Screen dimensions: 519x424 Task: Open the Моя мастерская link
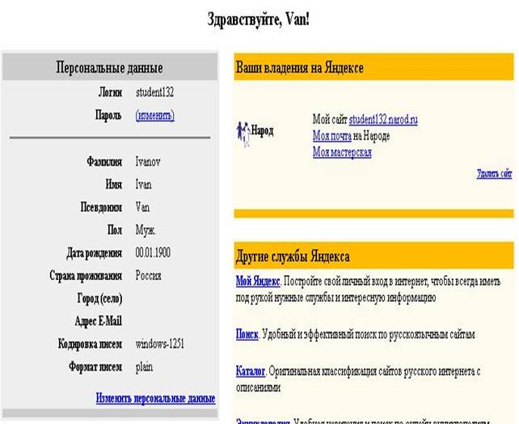(x=342, y=152)
